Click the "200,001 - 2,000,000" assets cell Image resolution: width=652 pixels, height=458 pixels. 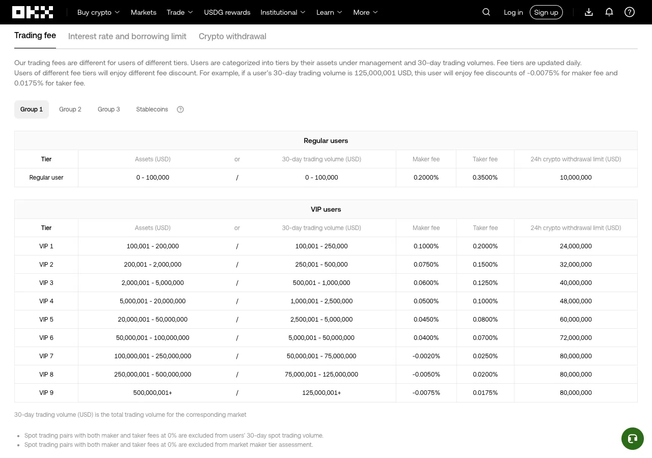point(153,265)
